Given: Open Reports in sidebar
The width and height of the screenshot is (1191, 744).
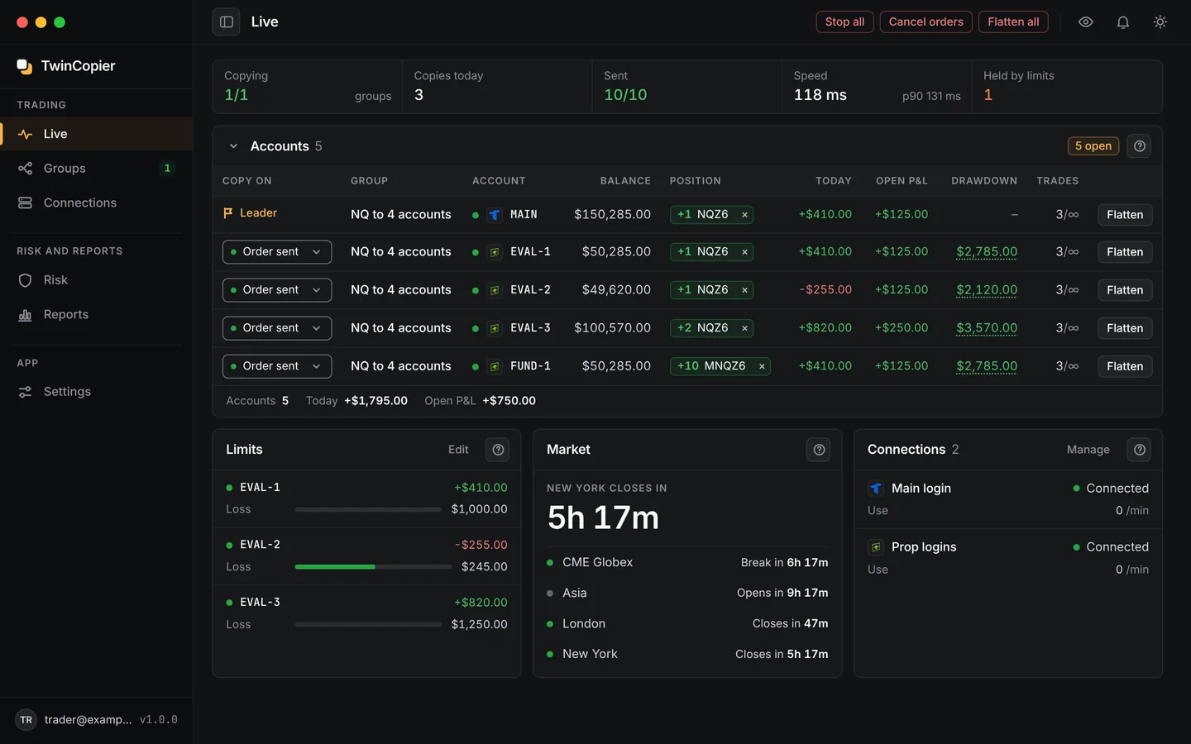Looking at the screenshot, I should pos(96,315).
